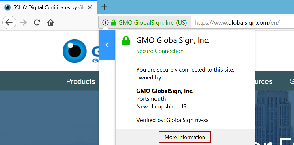Click the Forward navigation arrow
This screenshot has width=294, height=145.
click(x=23, y=22)
